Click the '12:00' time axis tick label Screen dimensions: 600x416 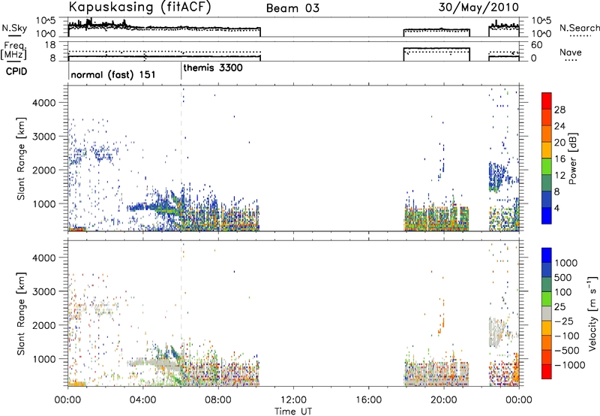click(x=293, y=400)
